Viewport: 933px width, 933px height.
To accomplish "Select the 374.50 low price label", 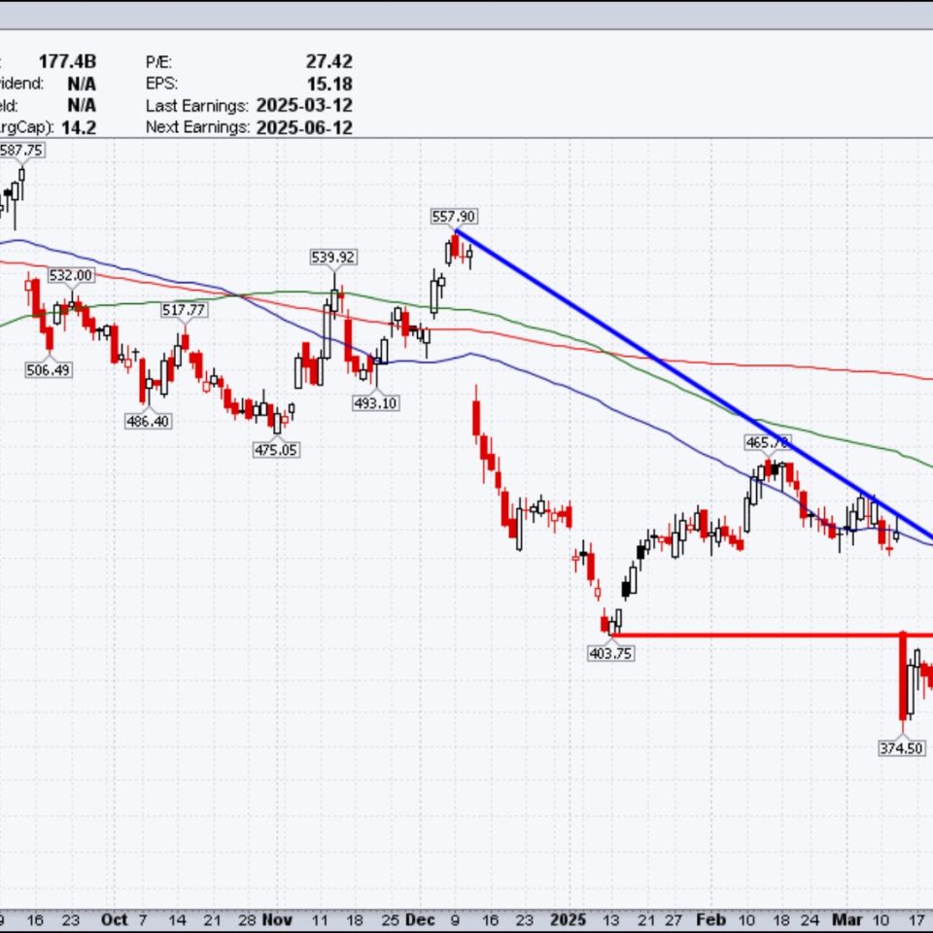I will [x=901, y=747].
